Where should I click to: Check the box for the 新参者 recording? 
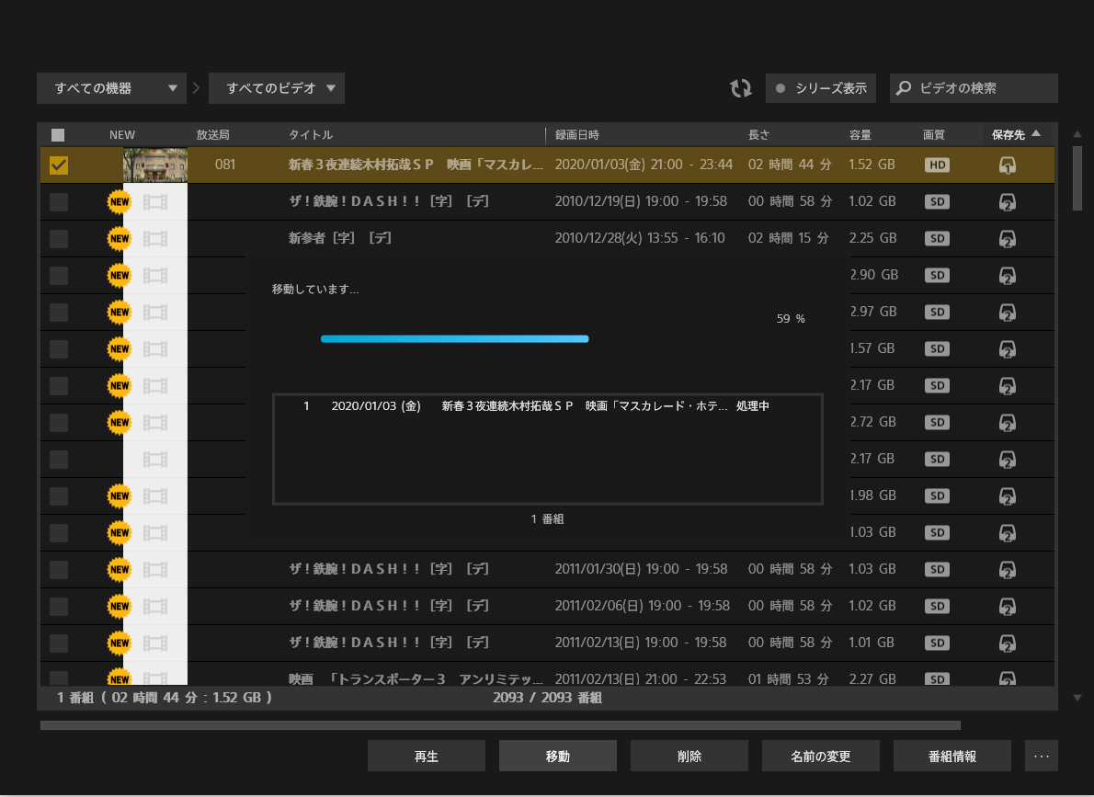tap(59, 239)
